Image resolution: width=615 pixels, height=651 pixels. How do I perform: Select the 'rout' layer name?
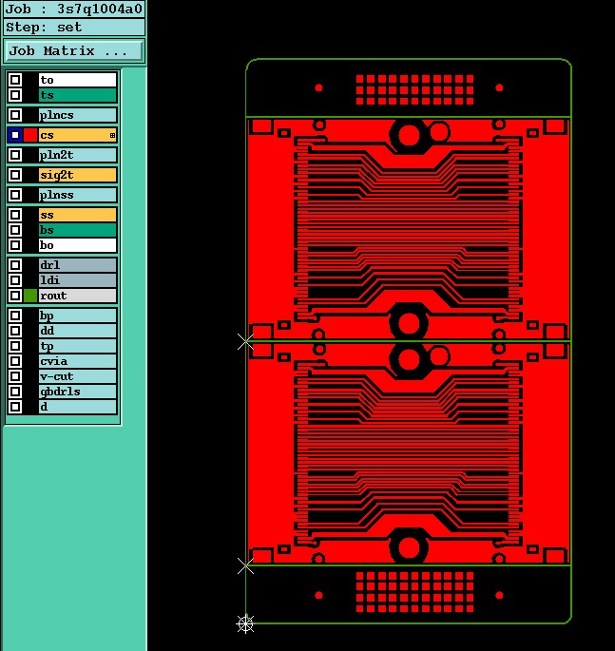click(78, 296)
